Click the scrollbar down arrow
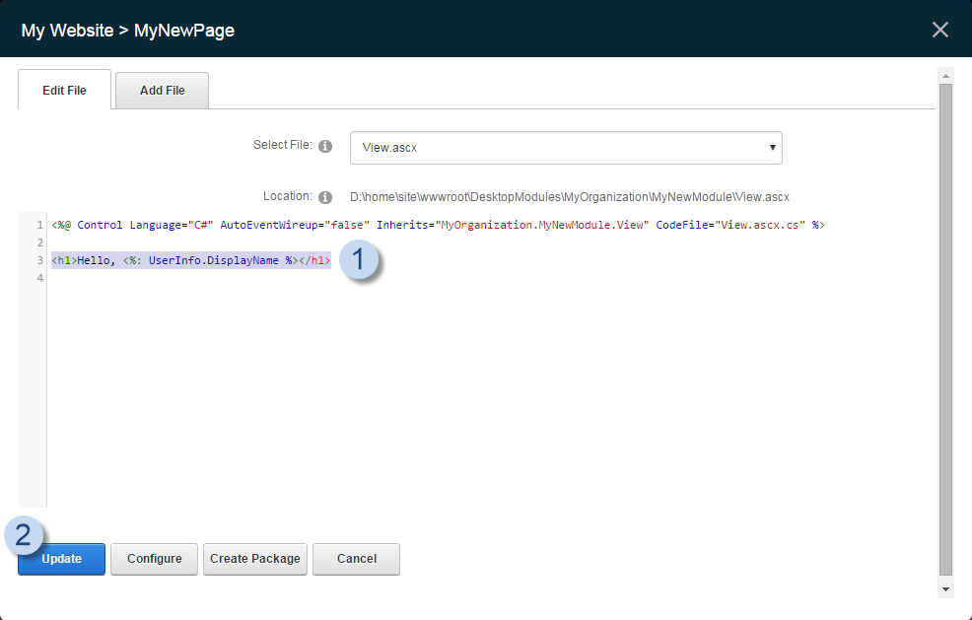 coord(945,588)
